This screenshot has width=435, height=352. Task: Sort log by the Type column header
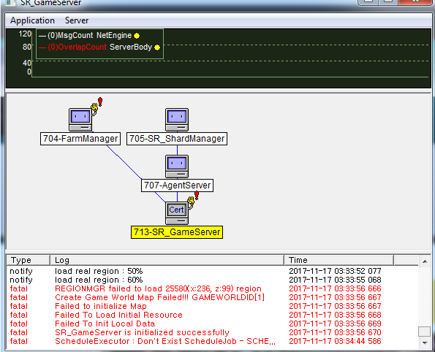[29, 260]
